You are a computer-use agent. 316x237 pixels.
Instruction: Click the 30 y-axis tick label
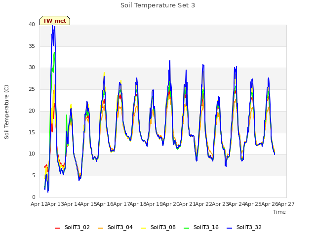32,68
